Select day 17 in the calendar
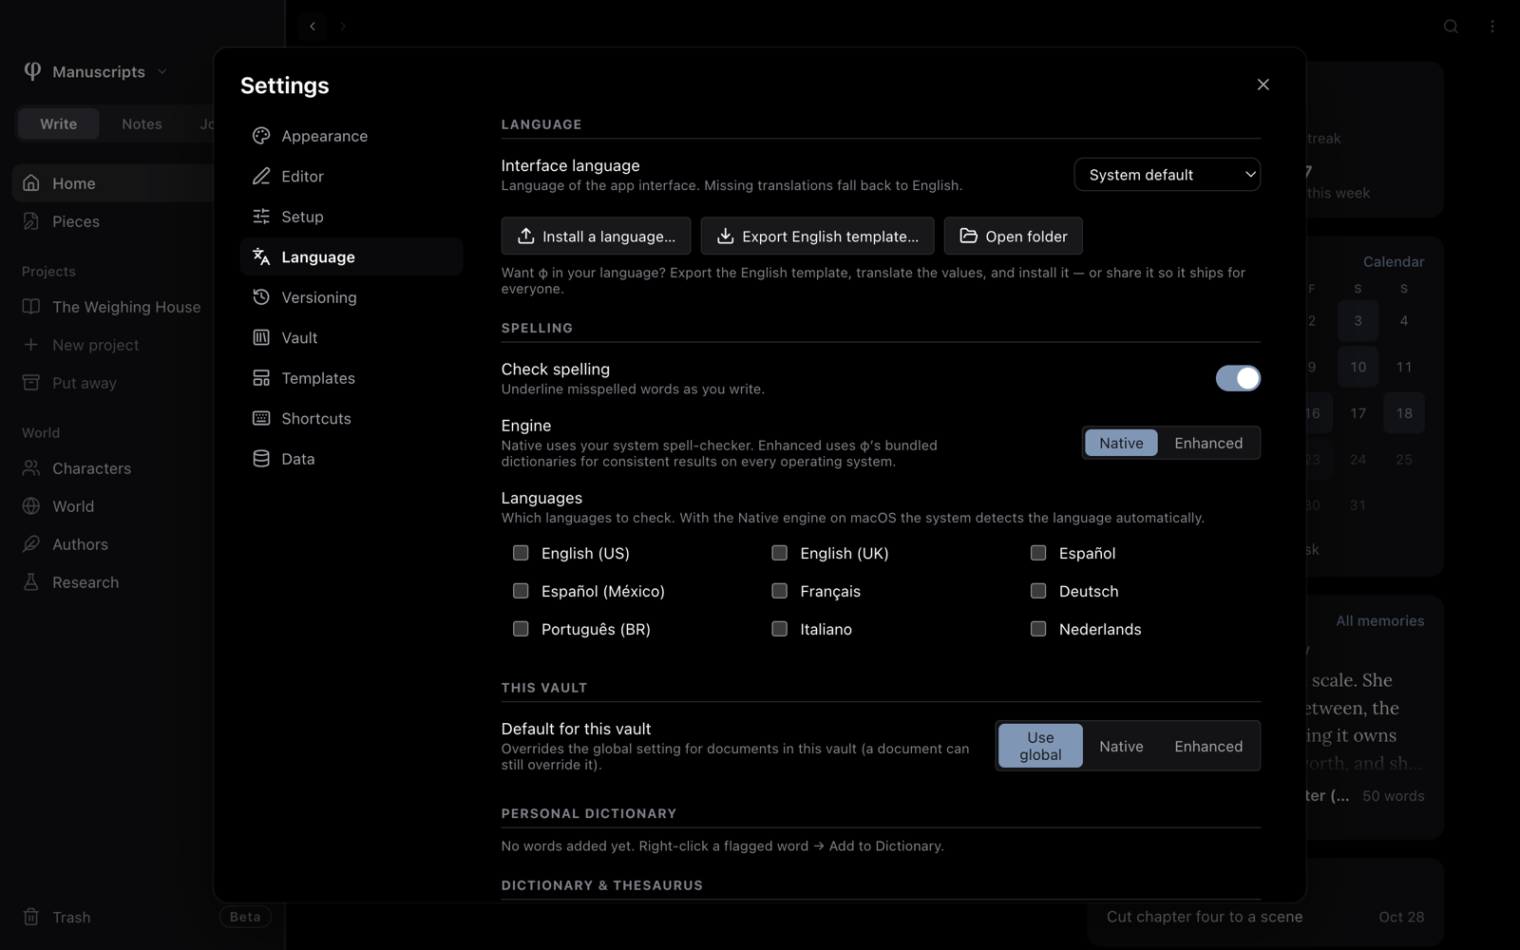Screen dimensions: 1520x950 [1358, 413]
